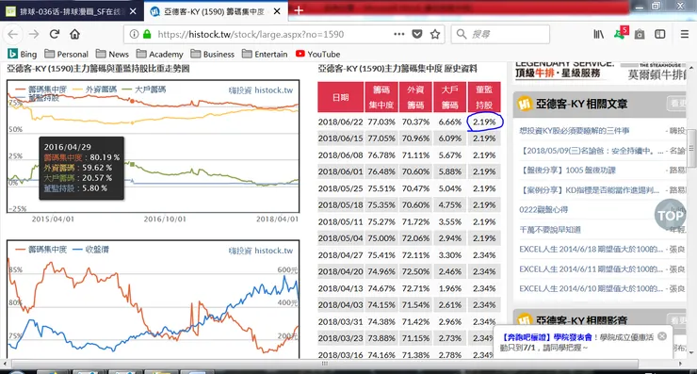Screen dimensions: 697x374
Task: Bookmark this page with the star icon
Action: click(x=435, y=34)
